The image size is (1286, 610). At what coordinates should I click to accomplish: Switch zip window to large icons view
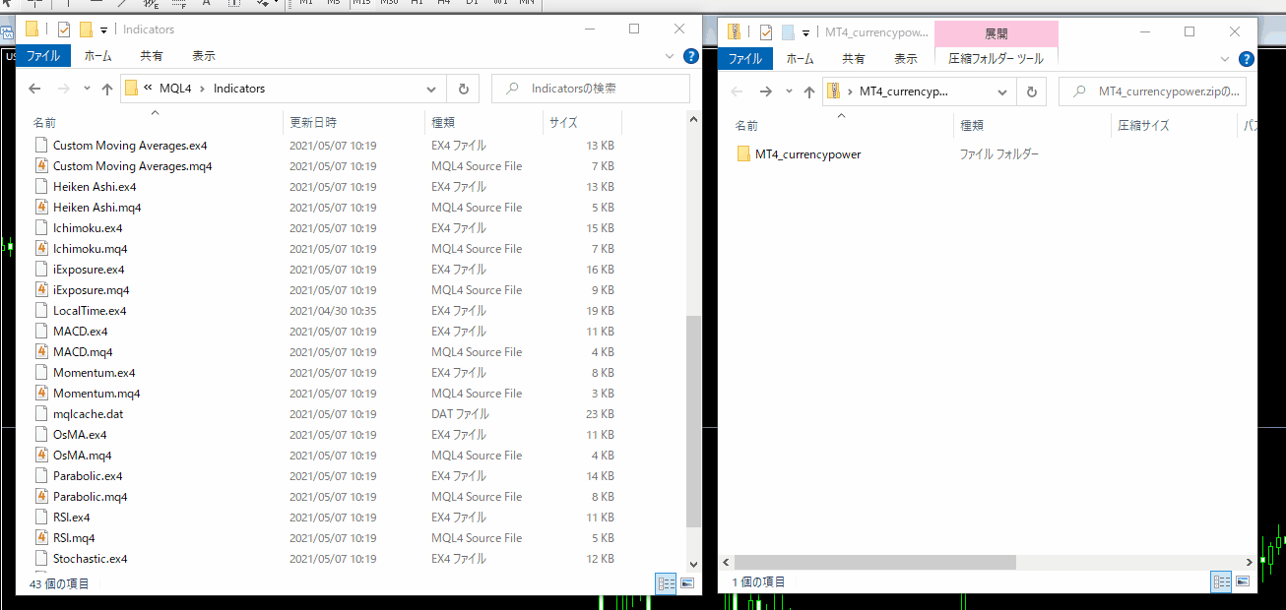1242,581
